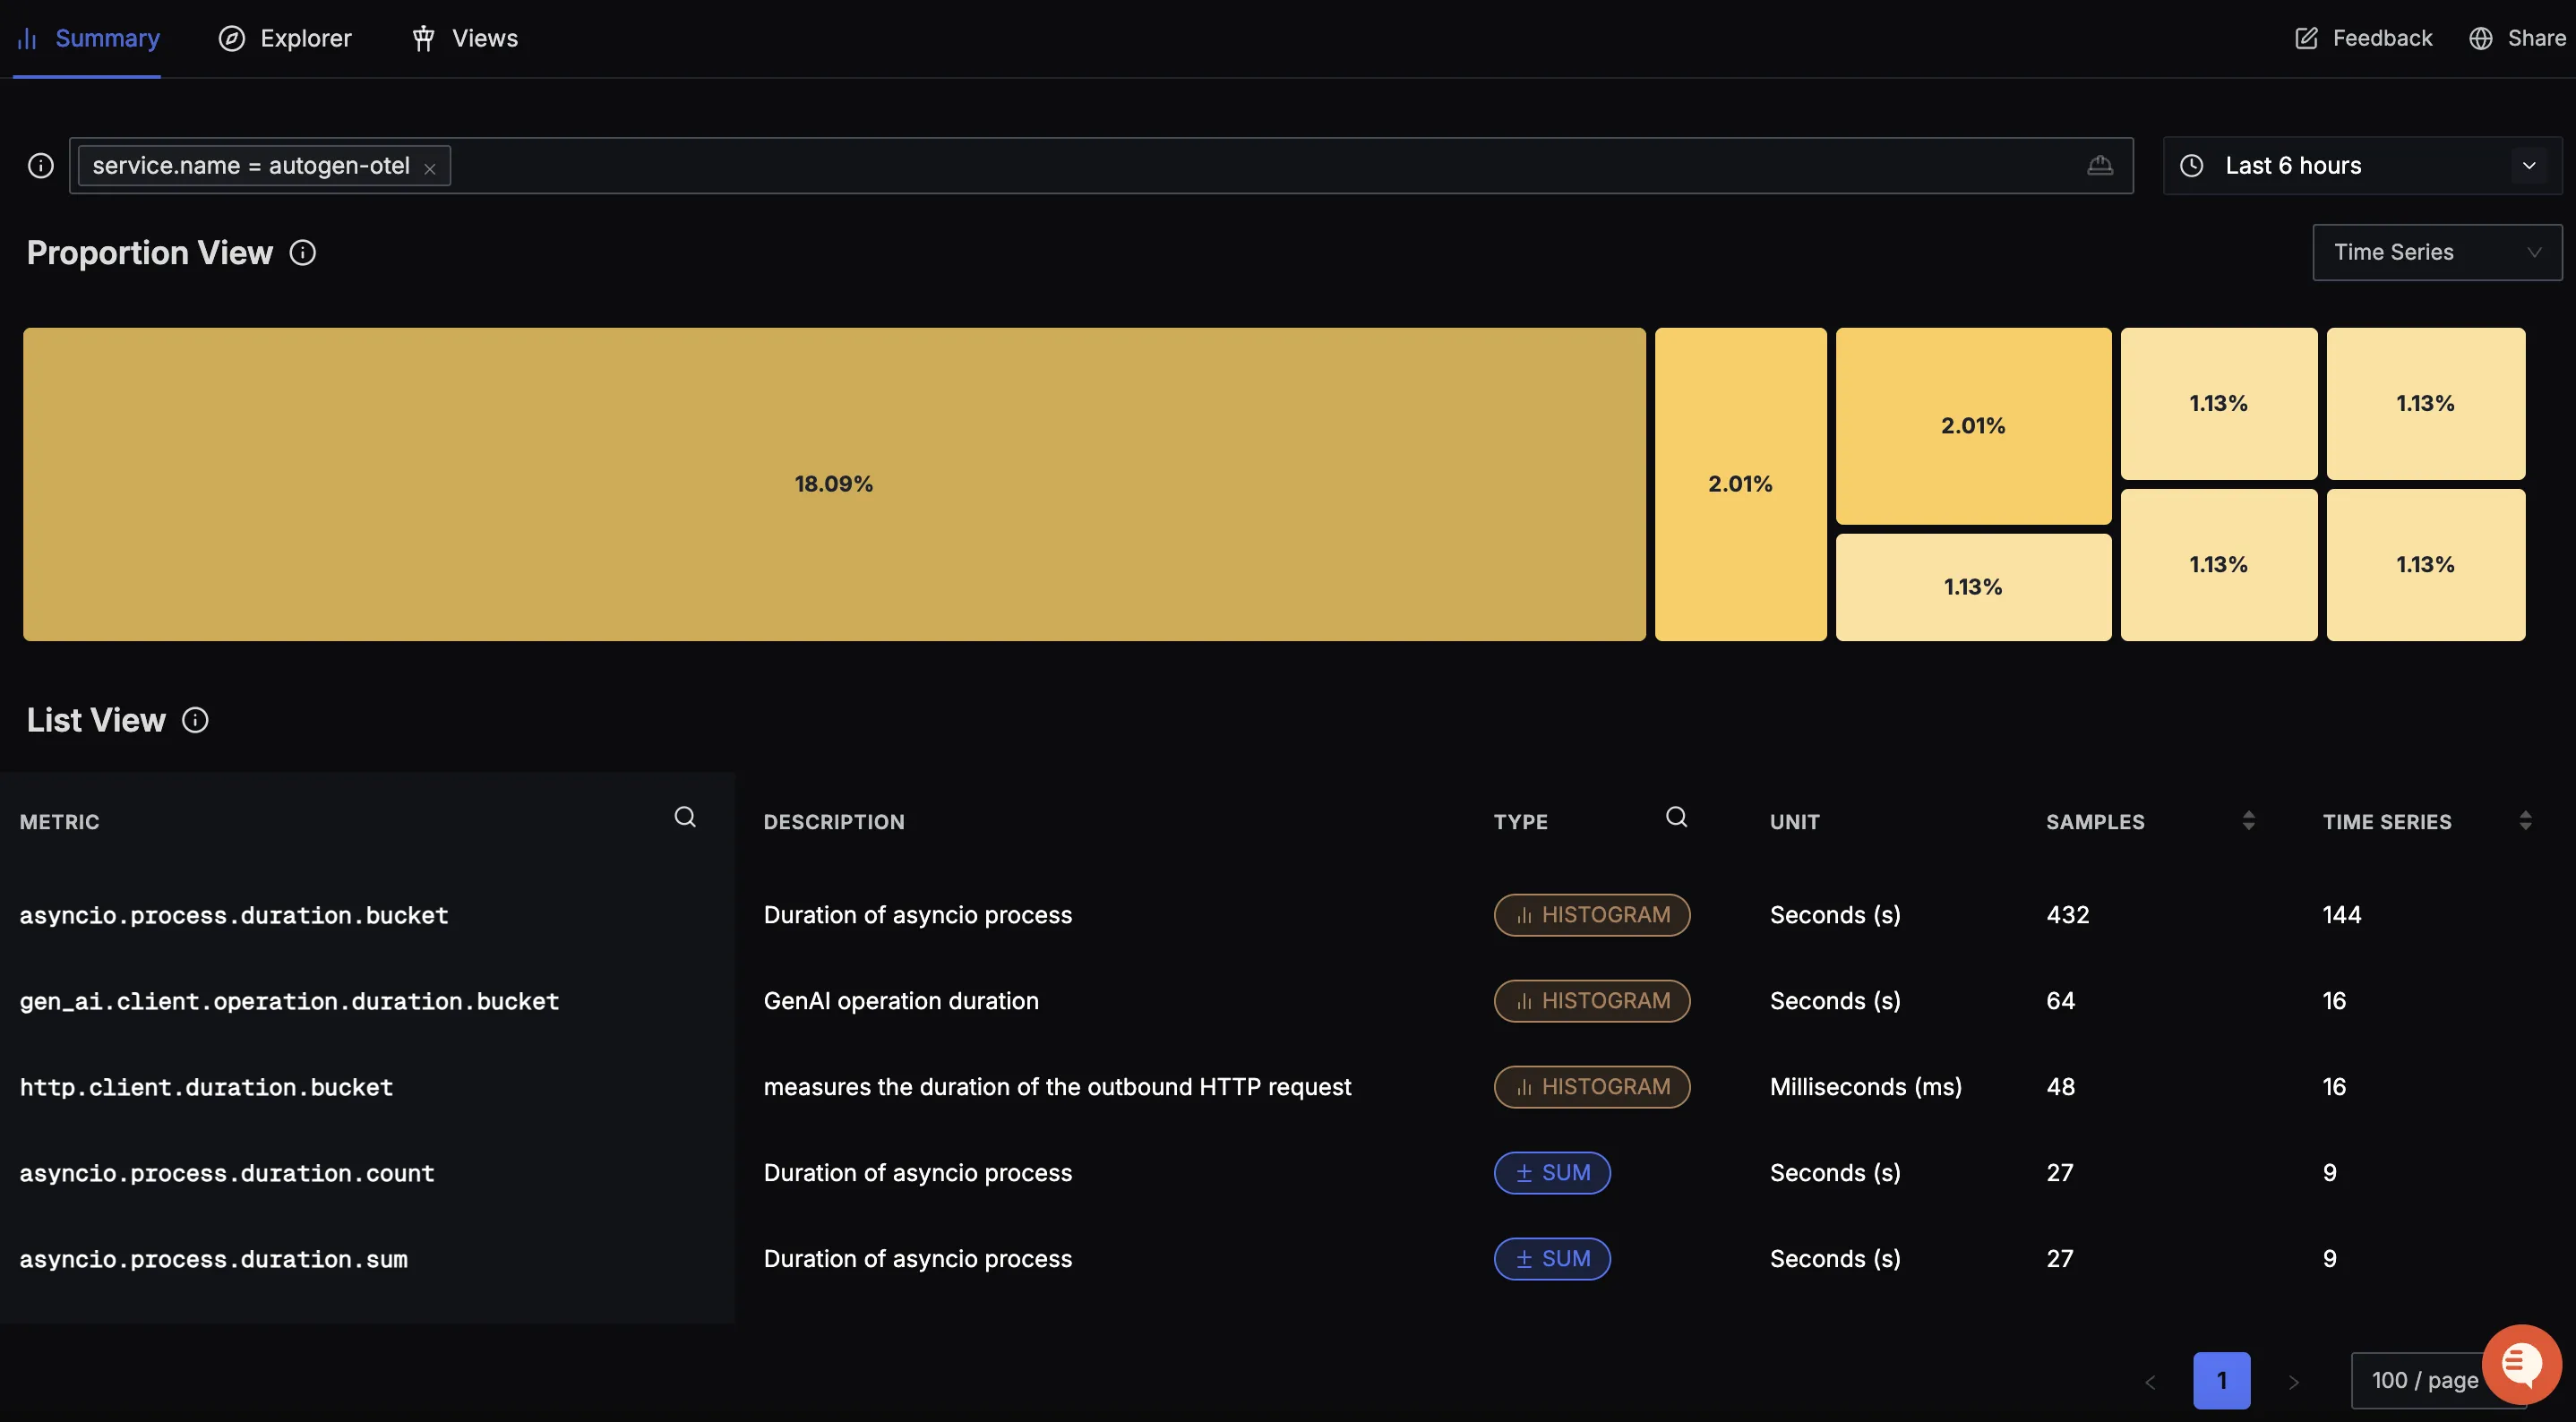Click the hard hat icon in the query bar
The width and height of the screenshot is (2576, 1422).
2100,165
